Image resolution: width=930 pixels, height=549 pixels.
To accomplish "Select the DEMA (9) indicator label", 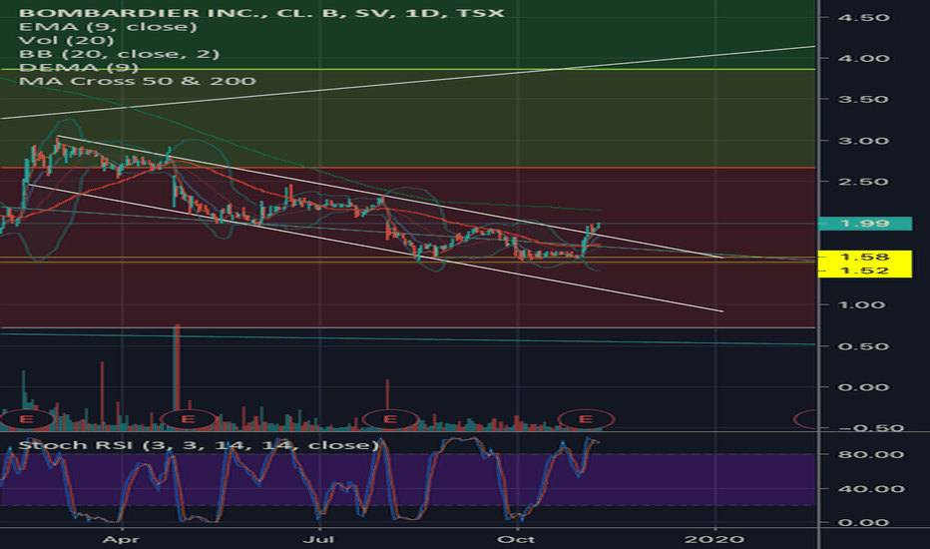I will click(78, 67).
